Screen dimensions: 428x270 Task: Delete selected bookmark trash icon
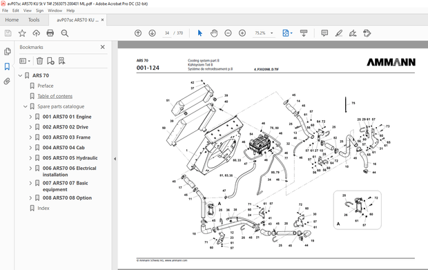click(39, 61)
